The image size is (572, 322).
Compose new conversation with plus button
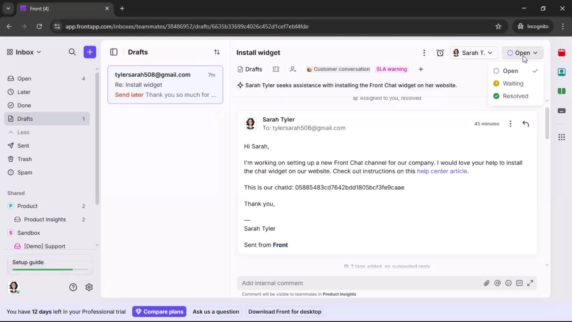(x=90, y=52)
